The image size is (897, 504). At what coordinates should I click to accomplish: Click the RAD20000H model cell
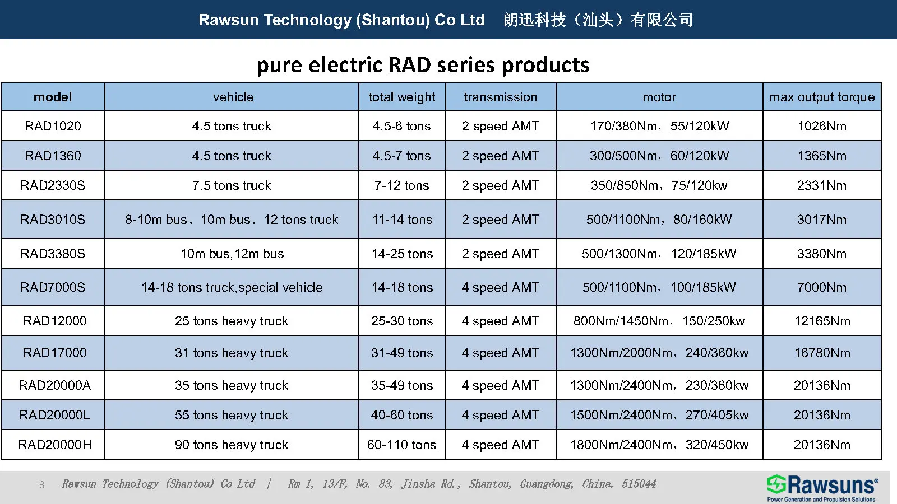tap(53, 444)
